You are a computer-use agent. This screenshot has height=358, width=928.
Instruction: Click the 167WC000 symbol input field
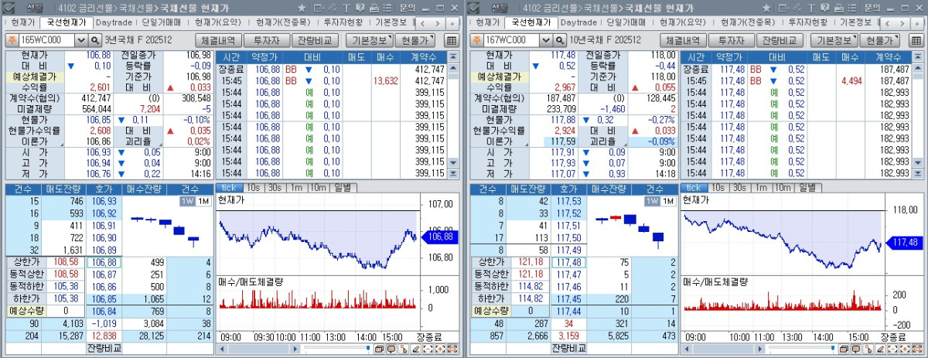[x=511, y=40]
